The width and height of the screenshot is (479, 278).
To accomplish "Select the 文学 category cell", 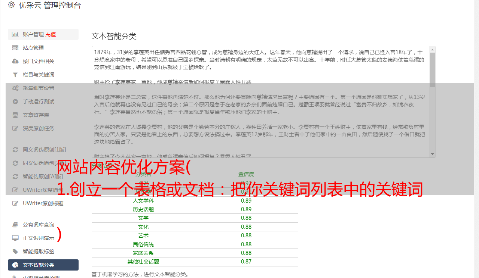I will (x=143, y=218).
